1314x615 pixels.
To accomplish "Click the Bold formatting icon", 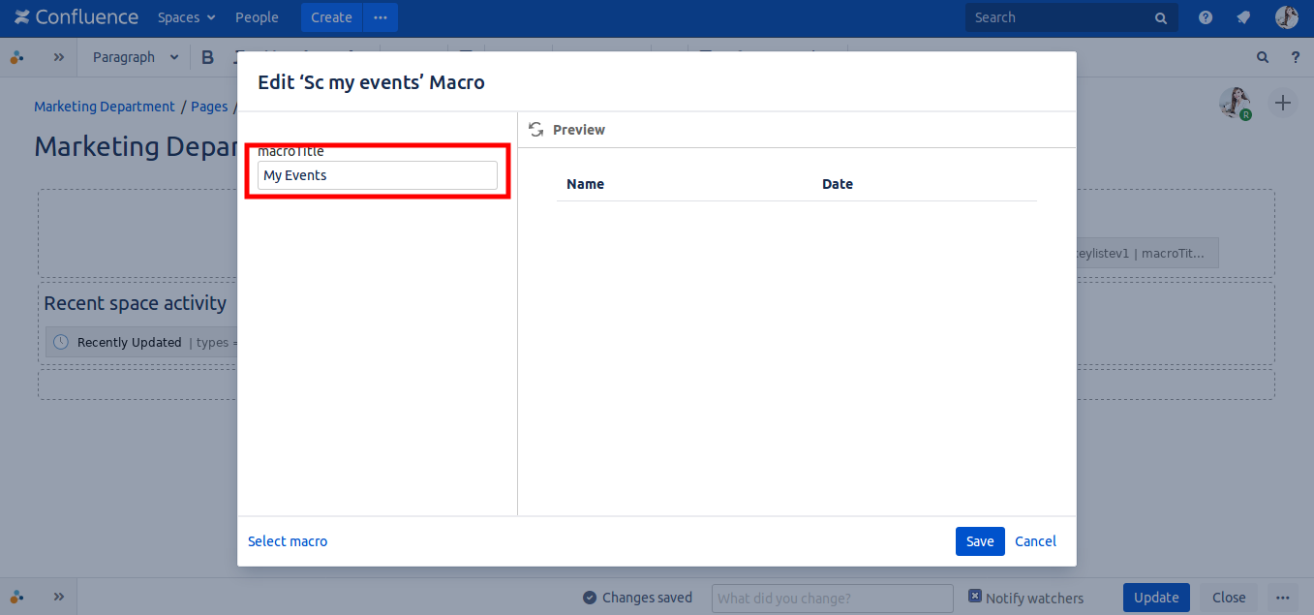I will (x=207, y=57).
